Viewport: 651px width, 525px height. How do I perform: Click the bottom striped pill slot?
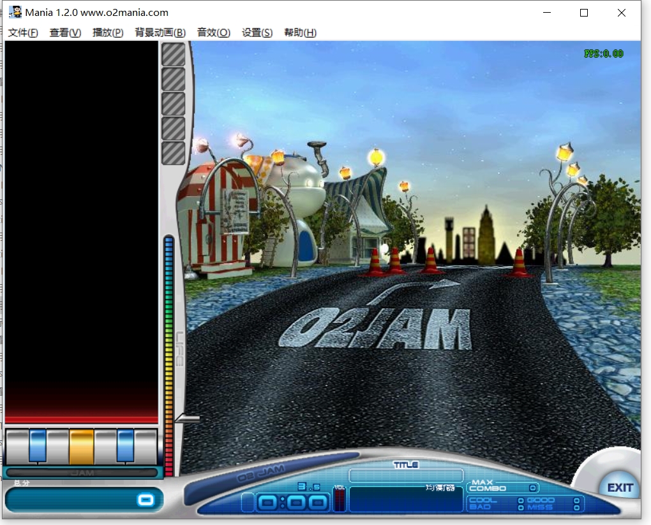[173, 153]
